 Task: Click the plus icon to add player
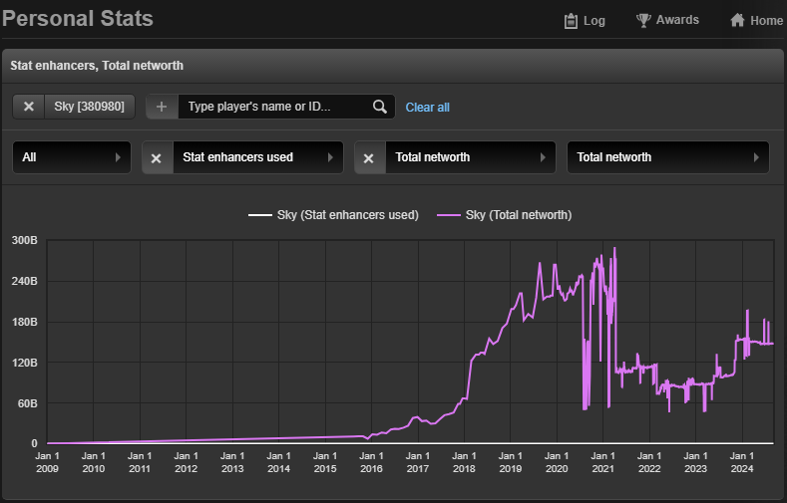click(162, 107)
